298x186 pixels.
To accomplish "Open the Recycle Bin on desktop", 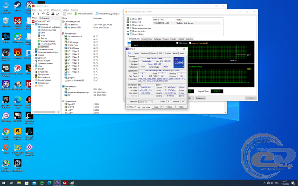I will tap(6, 22).
